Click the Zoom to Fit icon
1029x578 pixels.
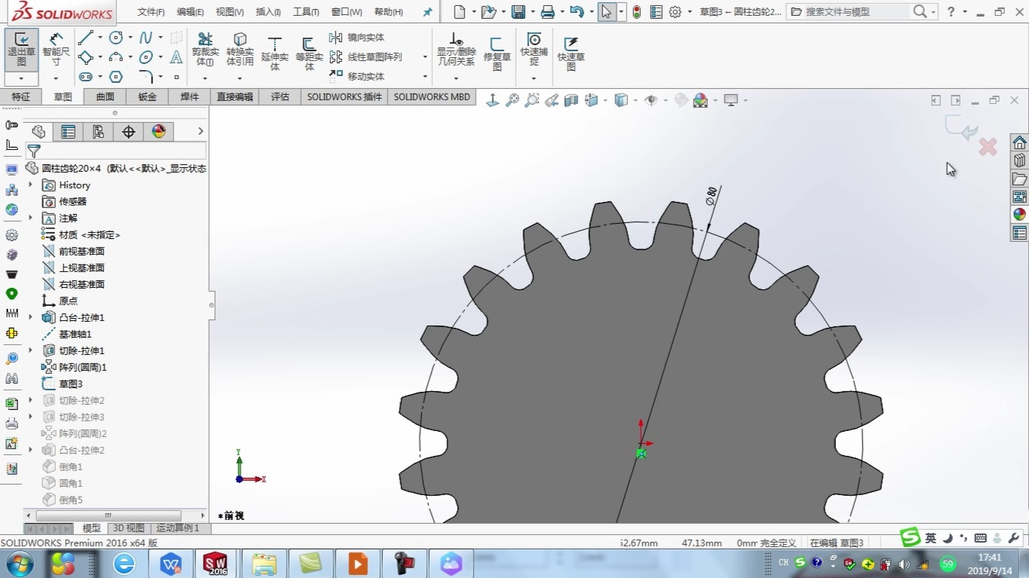tap(513, 100)
